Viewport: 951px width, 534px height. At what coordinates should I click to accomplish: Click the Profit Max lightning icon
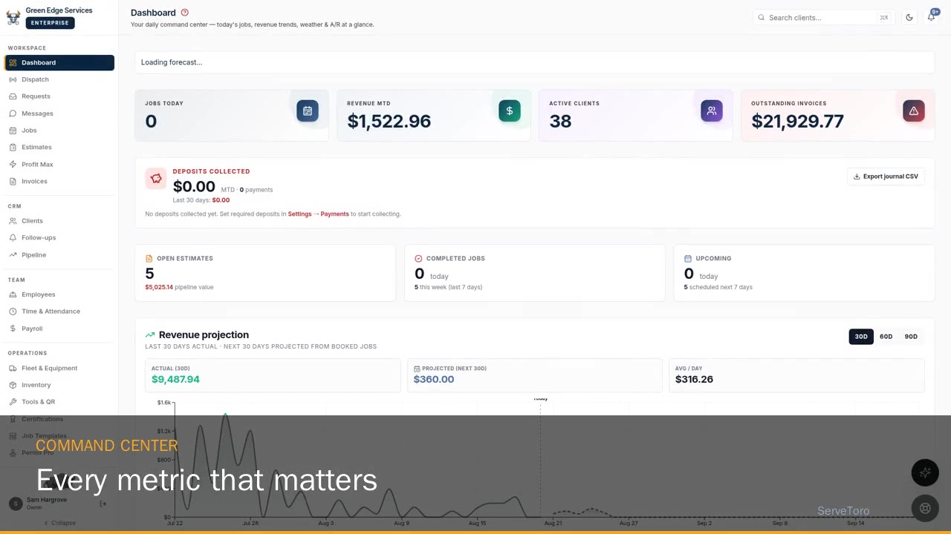13,165
